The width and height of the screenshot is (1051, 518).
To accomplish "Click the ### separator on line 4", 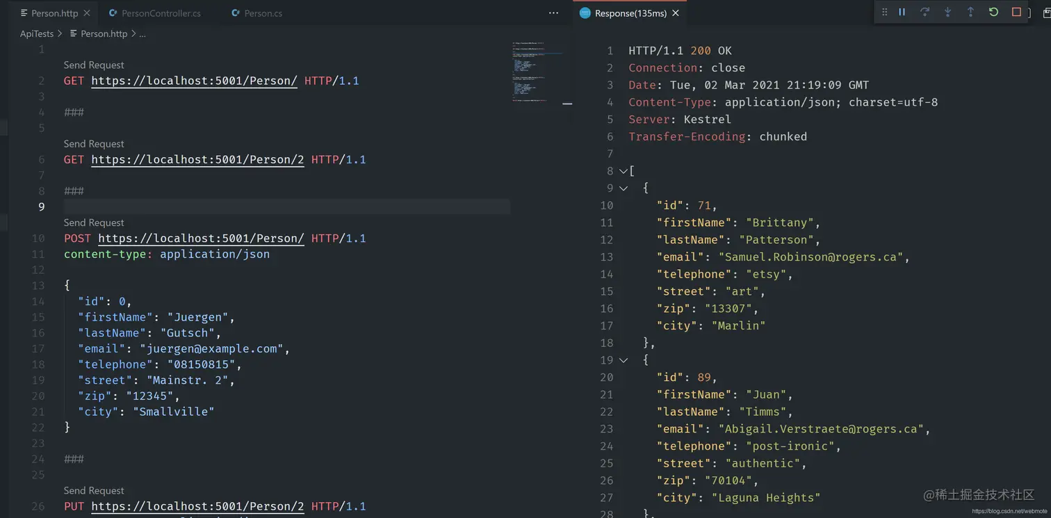I will click(x=74, y=112).
